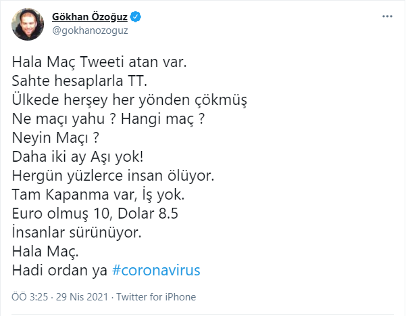Click the line 'Ülkede herşey her yönden çökmüş'
406x316 pixels.
130,100
